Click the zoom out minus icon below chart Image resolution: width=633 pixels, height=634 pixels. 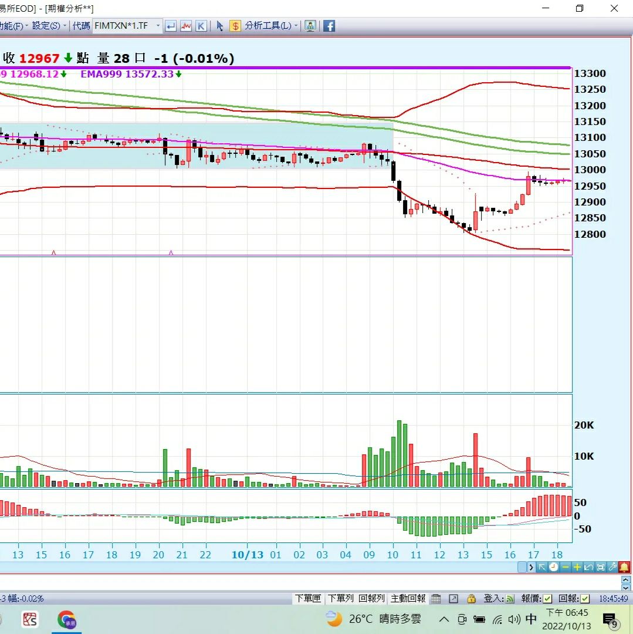click(565, 567)
